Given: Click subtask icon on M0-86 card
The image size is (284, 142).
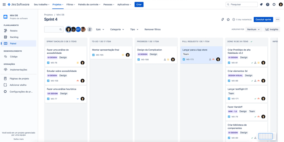Looking at the screenshot, I should click(x=255, y=81).
